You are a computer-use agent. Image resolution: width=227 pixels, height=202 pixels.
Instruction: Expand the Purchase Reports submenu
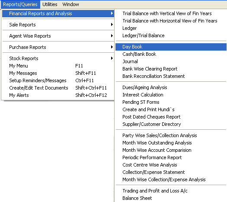pos(58,47)
